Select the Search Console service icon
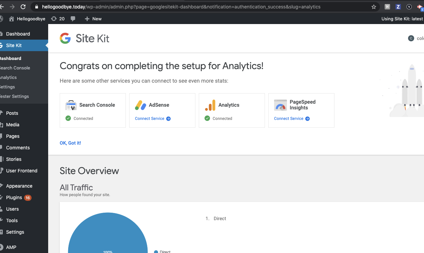The height and width of the screenshot is (253, 424). coord(71,105)
